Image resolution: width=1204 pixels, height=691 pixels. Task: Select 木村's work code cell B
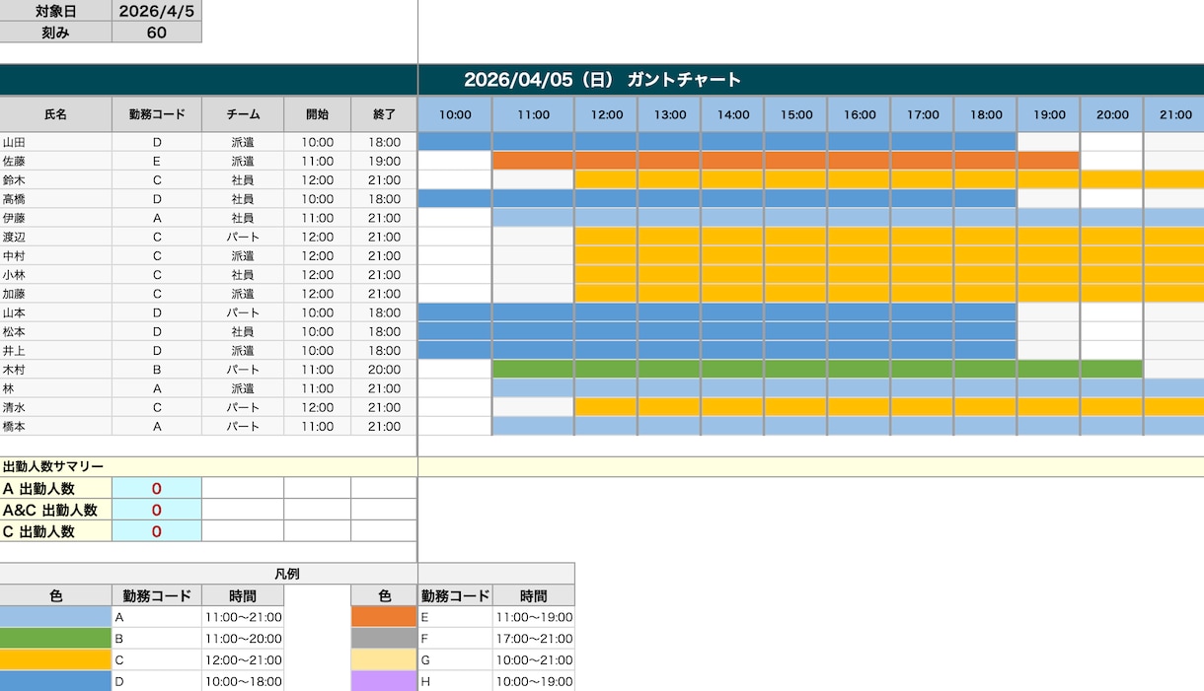click(x=157, y=370)
